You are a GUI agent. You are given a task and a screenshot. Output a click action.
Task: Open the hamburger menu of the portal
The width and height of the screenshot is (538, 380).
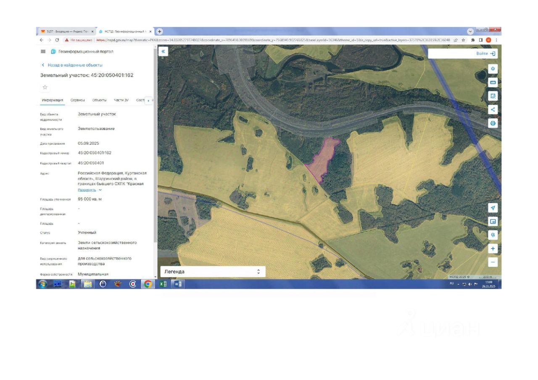pyautogui.click(x=43, y=51)
